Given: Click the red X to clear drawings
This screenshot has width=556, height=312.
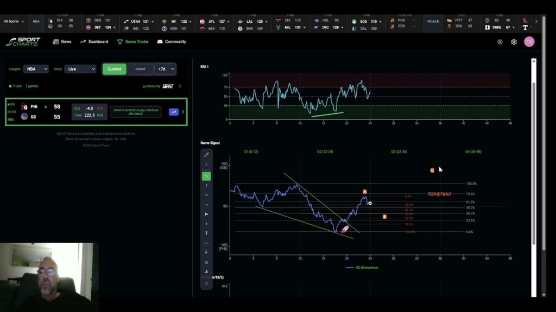Looking at the screenshot, I should point(206,283).
